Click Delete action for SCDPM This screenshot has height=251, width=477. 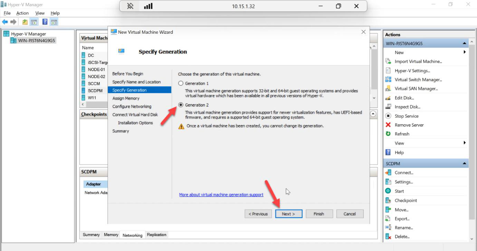(x=402, y=237)
